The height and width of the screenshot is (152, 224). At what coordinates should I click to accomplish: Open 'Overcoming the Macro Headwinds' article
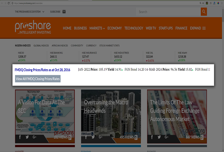(x=111, y=116)
